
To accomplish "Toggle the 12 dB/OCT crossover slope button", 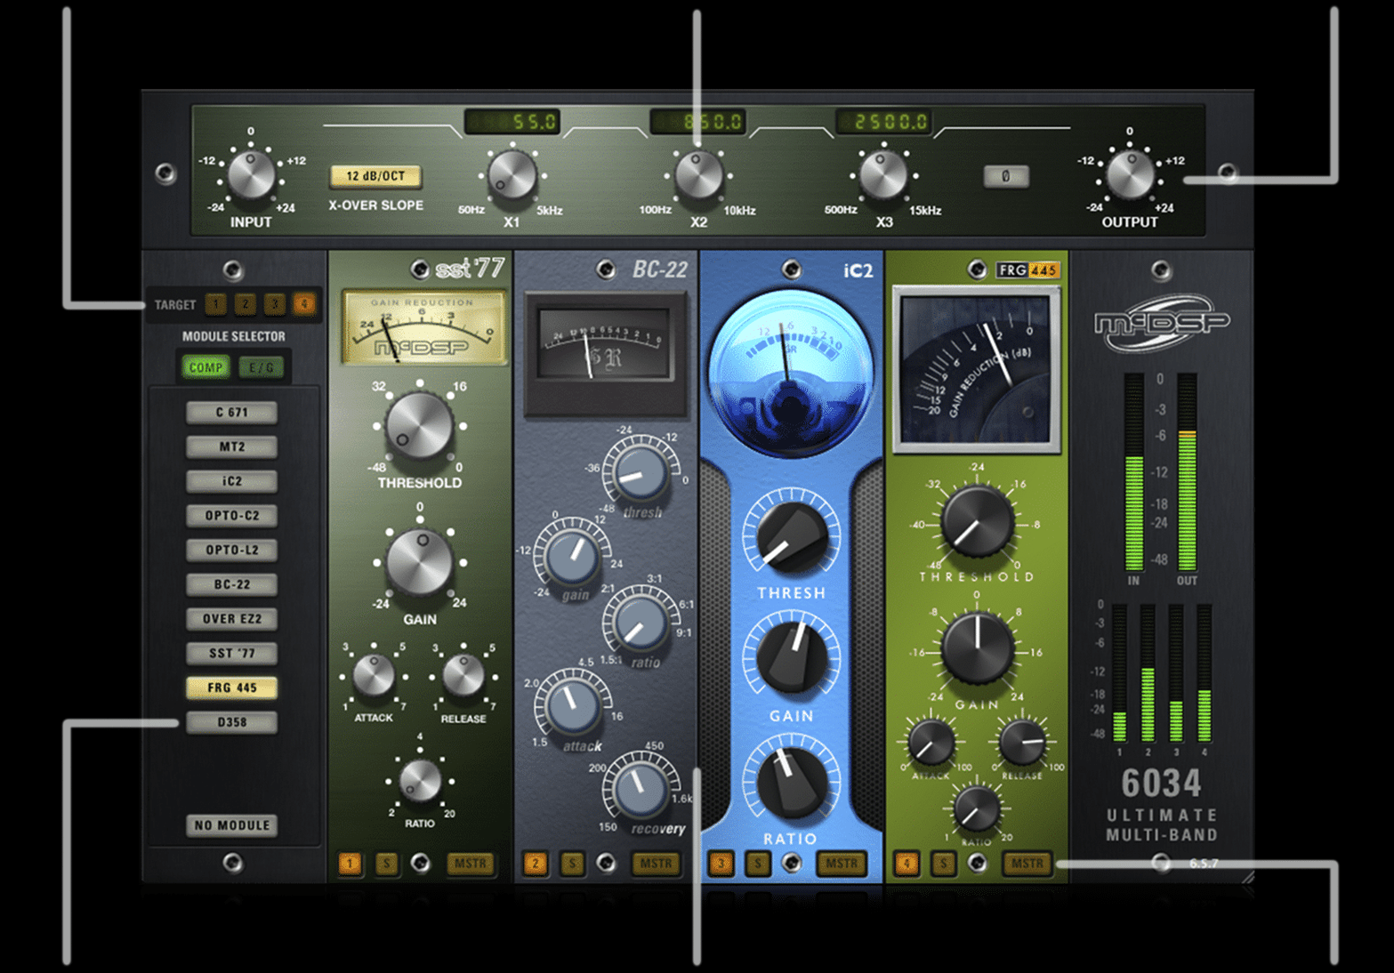I will click(375, 176).
